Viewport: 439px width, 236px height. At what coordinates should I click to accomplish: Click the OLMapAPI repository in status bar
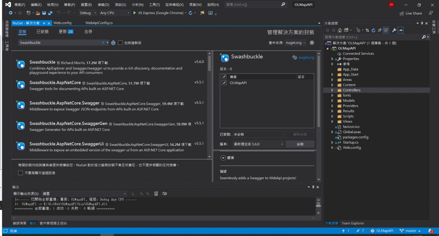tap(382, 231)
